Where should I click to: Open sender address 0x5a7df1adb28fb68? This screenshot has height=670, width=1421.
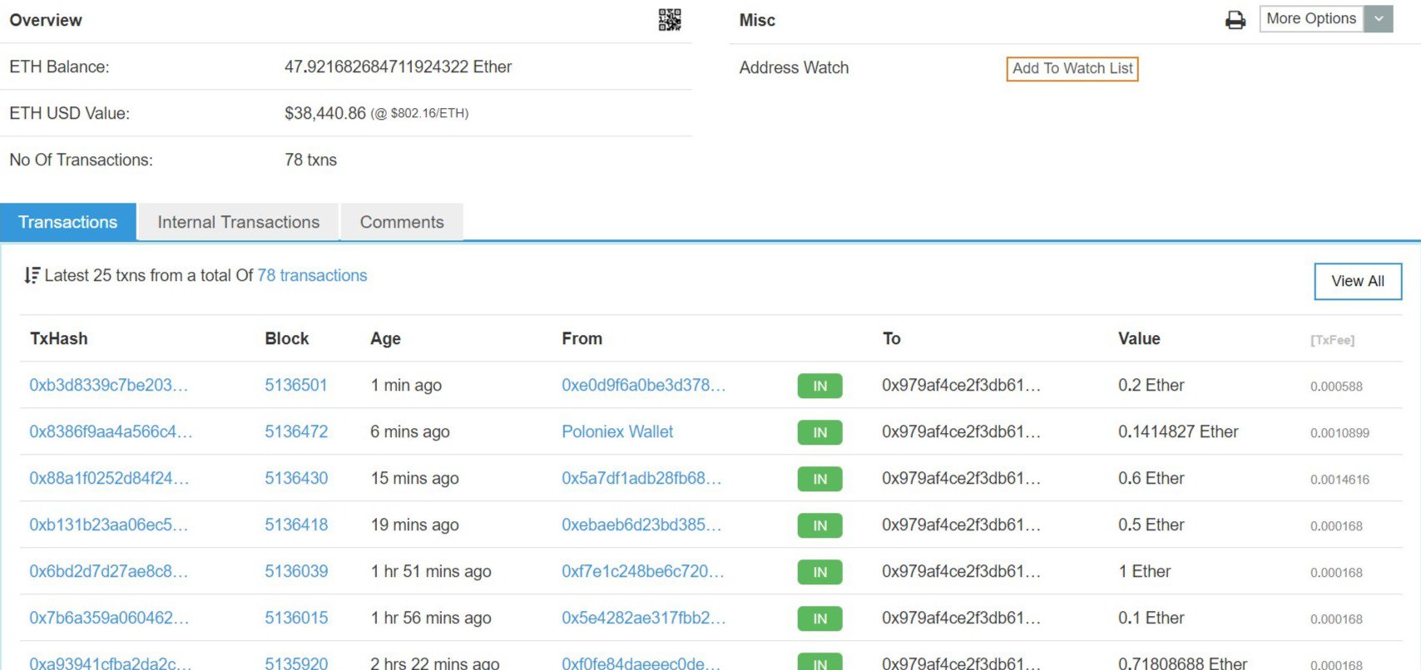(641, 478)
